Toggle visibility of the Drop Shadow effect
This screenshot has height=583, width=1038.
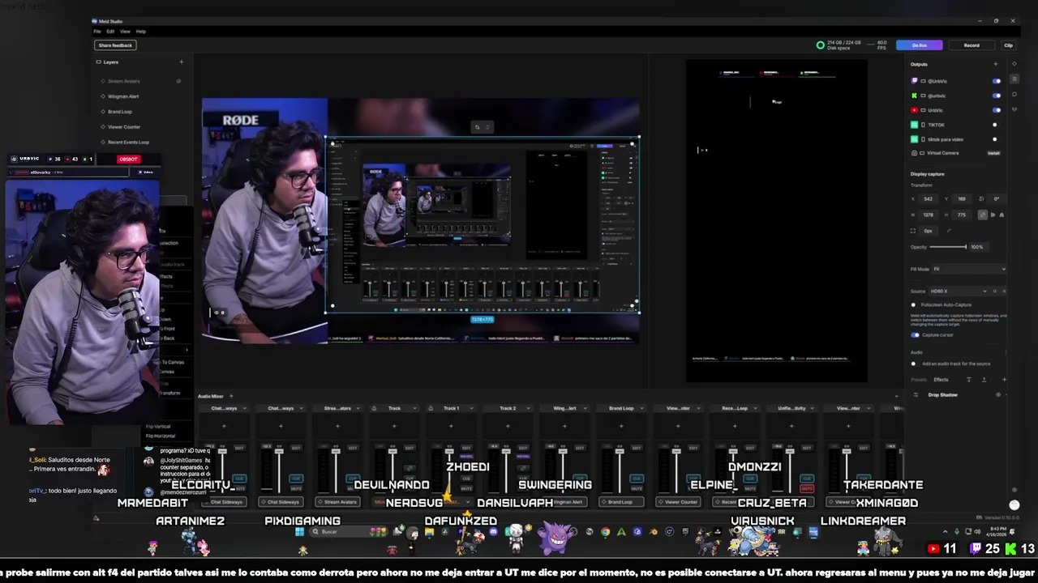click(x=998, y=395)
